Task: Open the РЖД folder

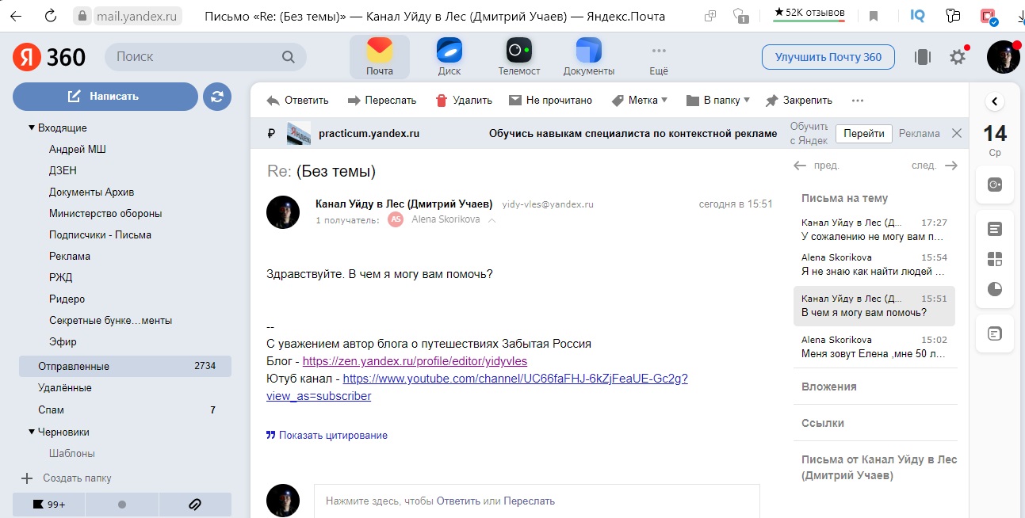Action: (60, 277)
